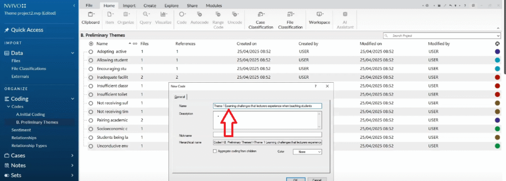Open the Organize ribbon menu

(126, 18)
